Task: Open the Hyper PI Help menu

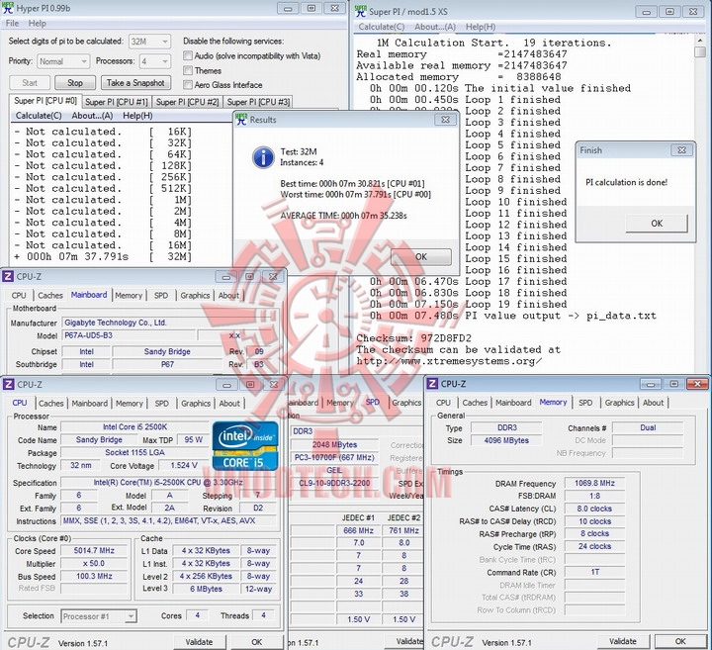Action: 38,23
